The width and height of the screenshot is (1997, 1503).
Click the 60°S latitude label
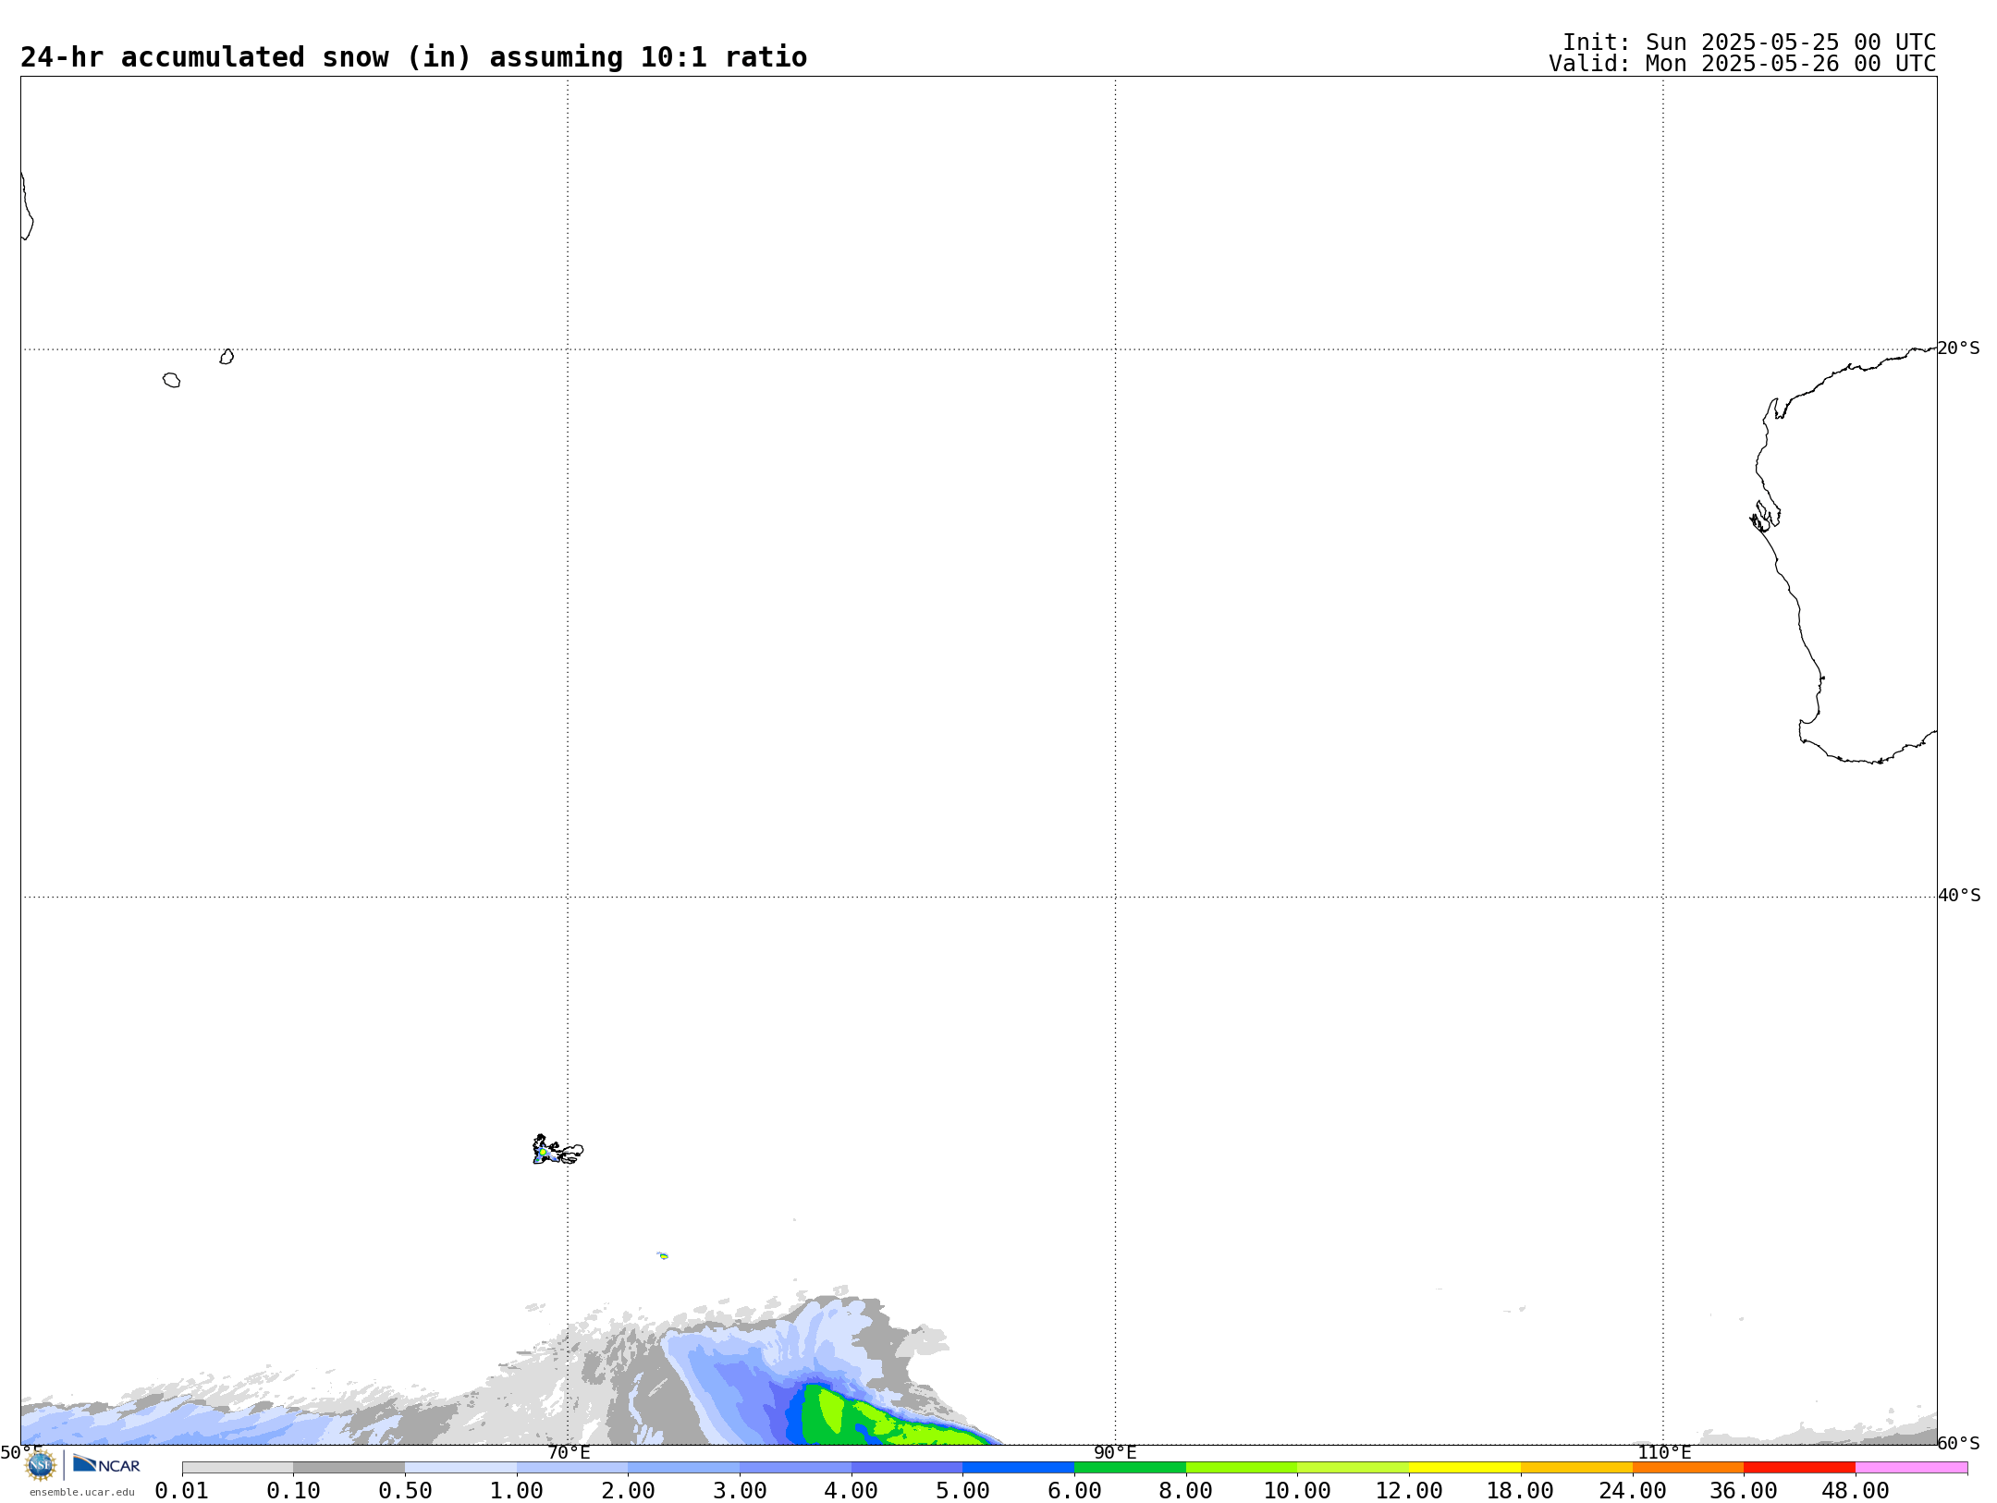pos(1959,1443)
